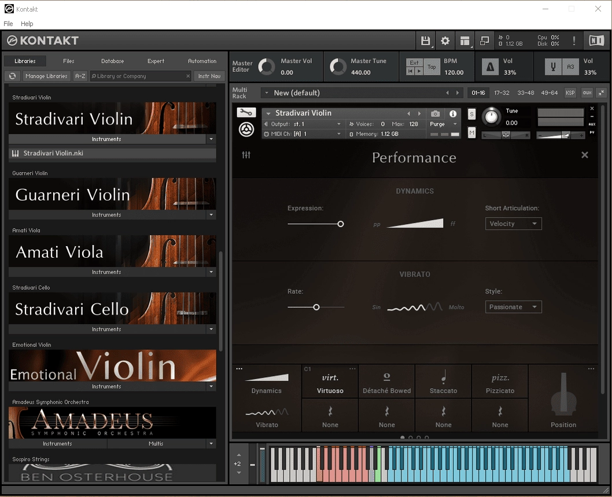The height and width of the screenshot is (497, 612).
Task: Open the New (default) multi dropdown arrow
Action: [267, 93]
